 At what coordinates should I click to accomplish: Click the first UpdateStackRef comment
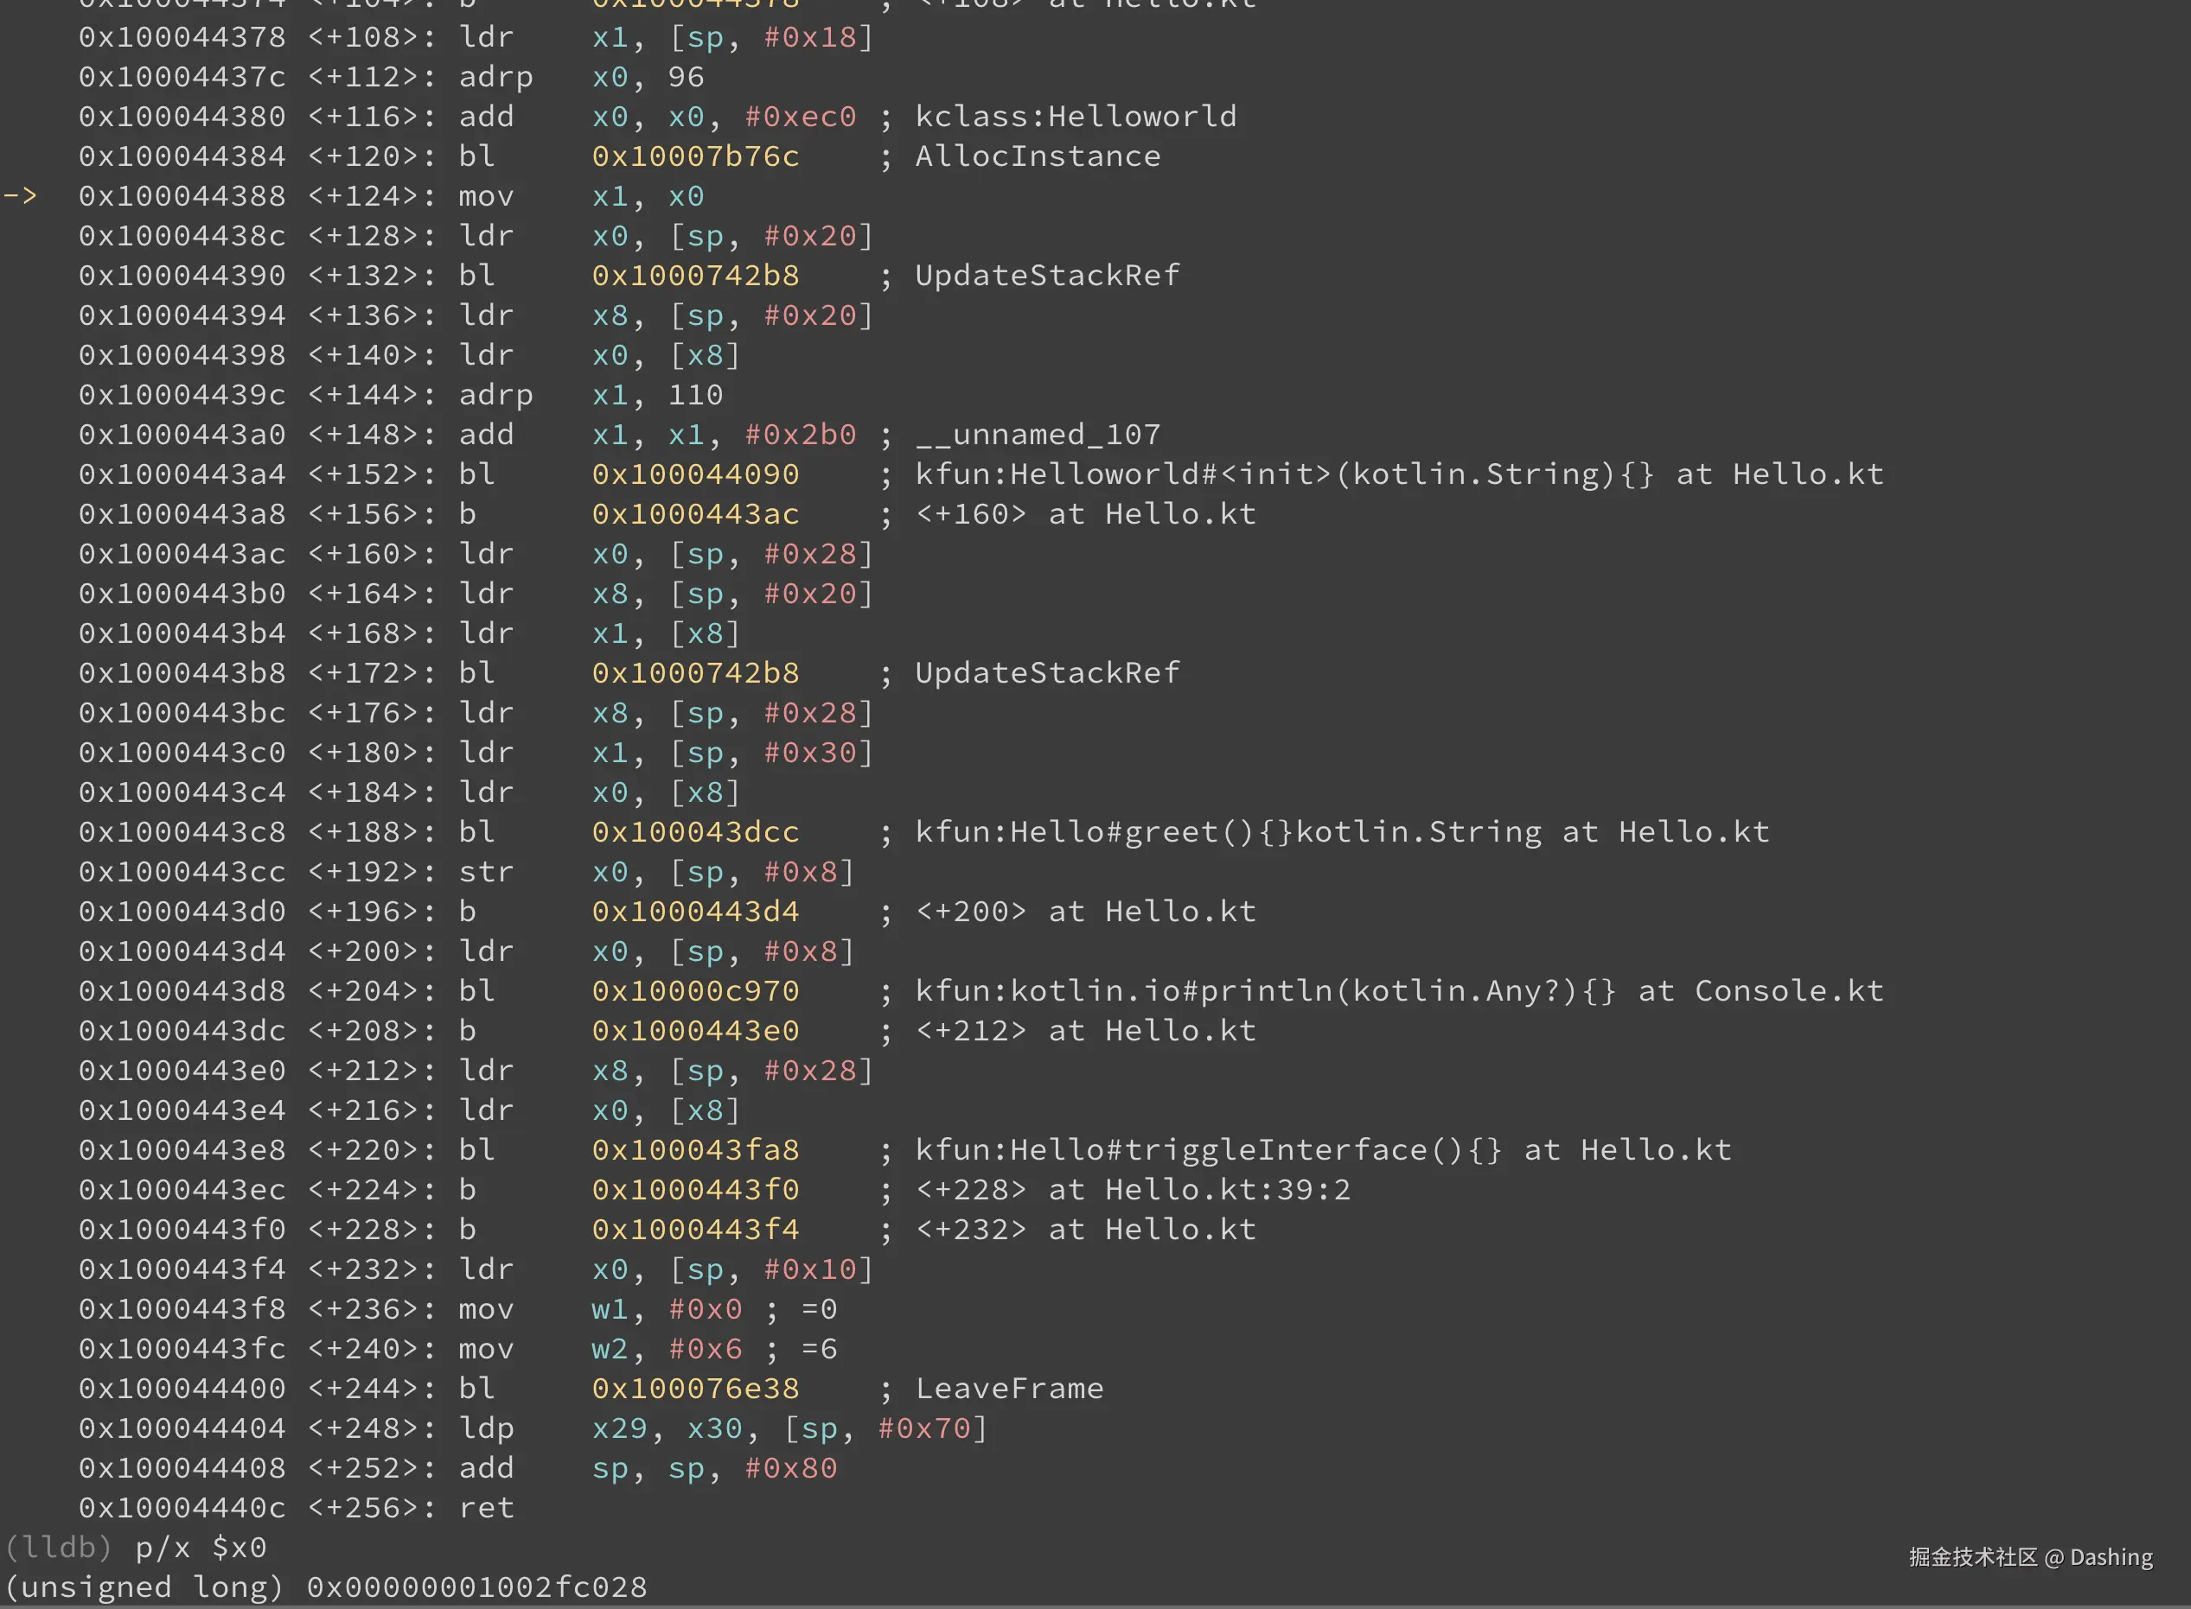tap(1047, 275)
